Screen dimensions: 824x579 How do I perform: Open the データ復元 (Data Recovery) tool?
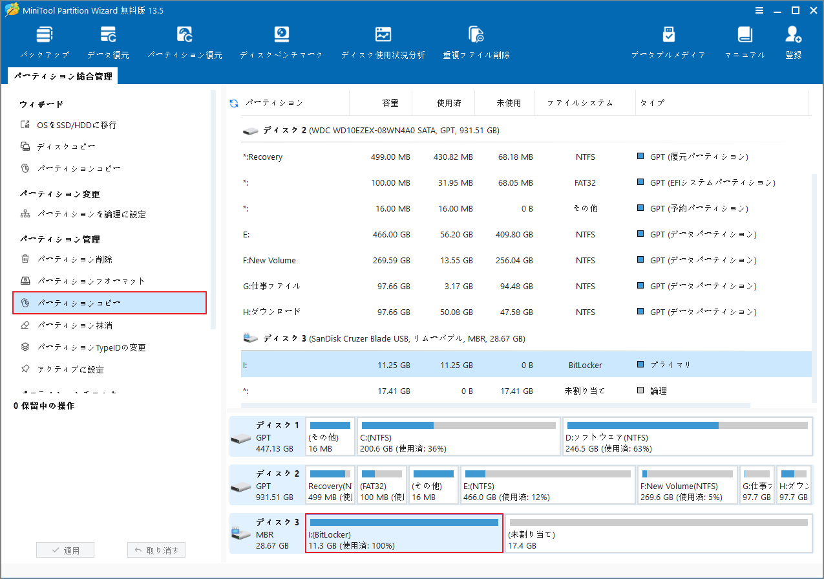coord(108,39)
